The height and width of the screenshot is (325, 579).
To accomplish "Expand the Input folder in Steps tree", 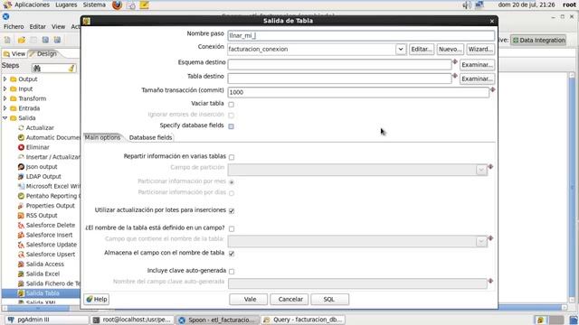I will [5, 88].
